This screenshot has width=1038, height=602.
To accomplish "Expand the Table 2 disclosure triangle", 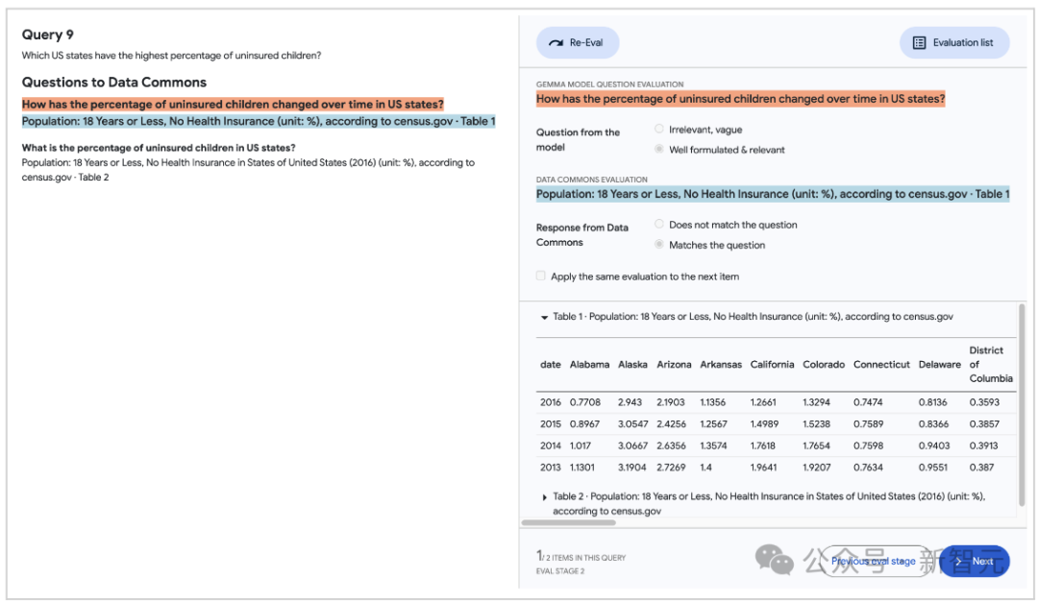I will pos(546,497).
